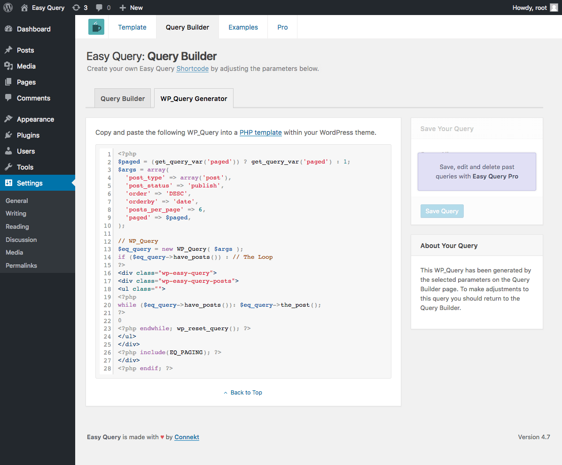The height and width of the screenshot is (465, 562).
Task: Click line number 28 in code gutter
Action: tap(107, 368)
